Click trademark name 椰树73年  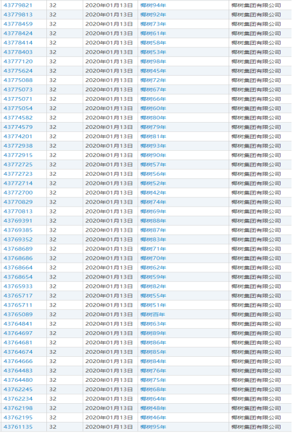(153, 24)
